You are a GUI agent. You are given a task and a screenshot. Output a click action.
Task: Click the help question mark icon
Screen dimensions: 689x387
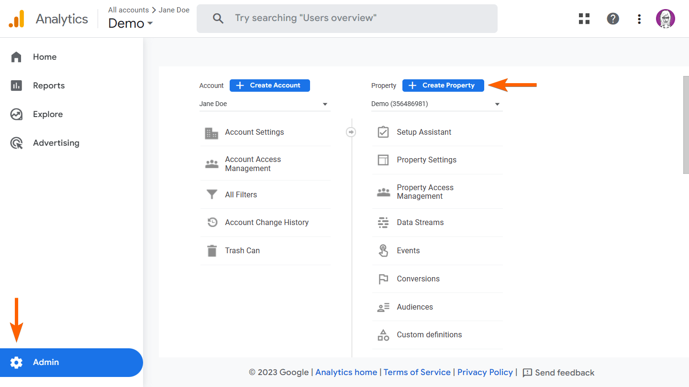click(x=613, y=19)
